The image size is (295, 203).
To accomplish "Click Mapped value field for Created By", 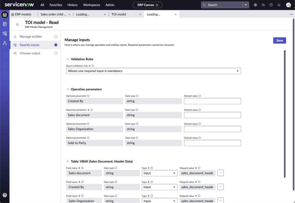I will pos(197,187).
